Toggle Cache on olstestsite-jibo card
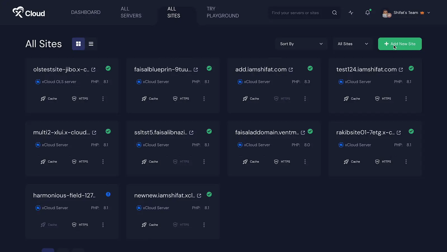This screenshot has width=447, height=252. (x=49, y=99)
